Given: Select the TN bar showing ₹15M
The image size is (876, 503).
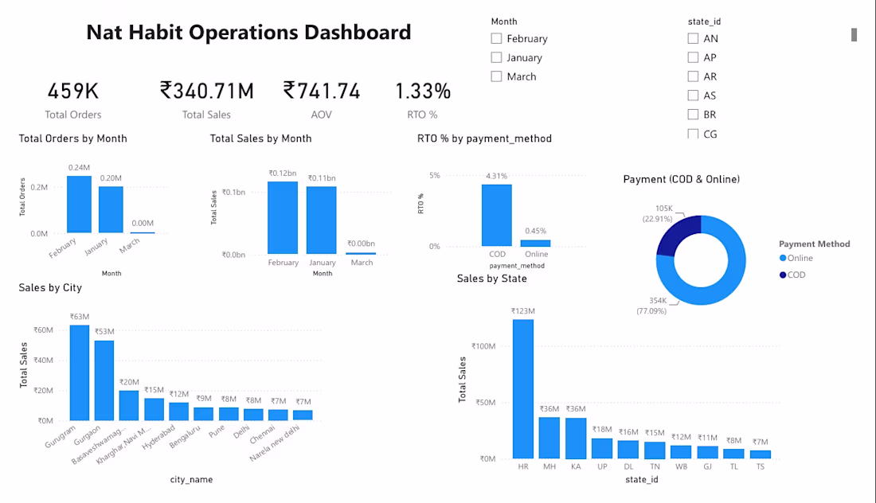Looking at the screenshot, I should point(655,450).
